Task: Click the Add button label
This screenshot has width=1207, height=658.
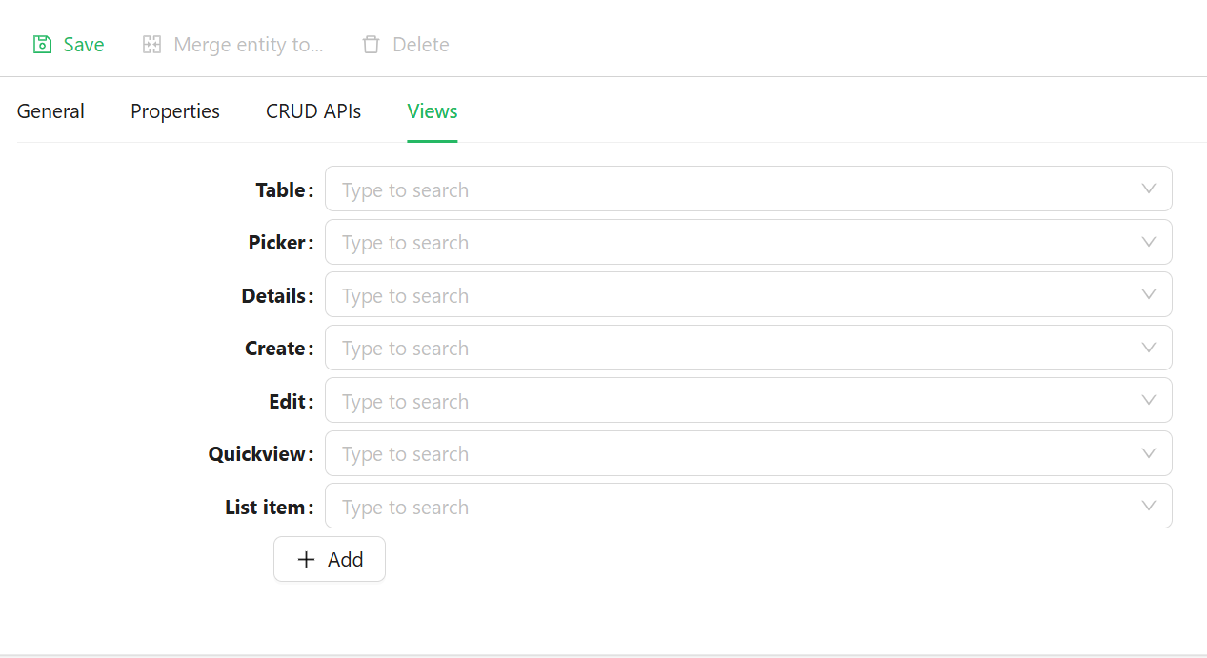Action: click(346, 560)
